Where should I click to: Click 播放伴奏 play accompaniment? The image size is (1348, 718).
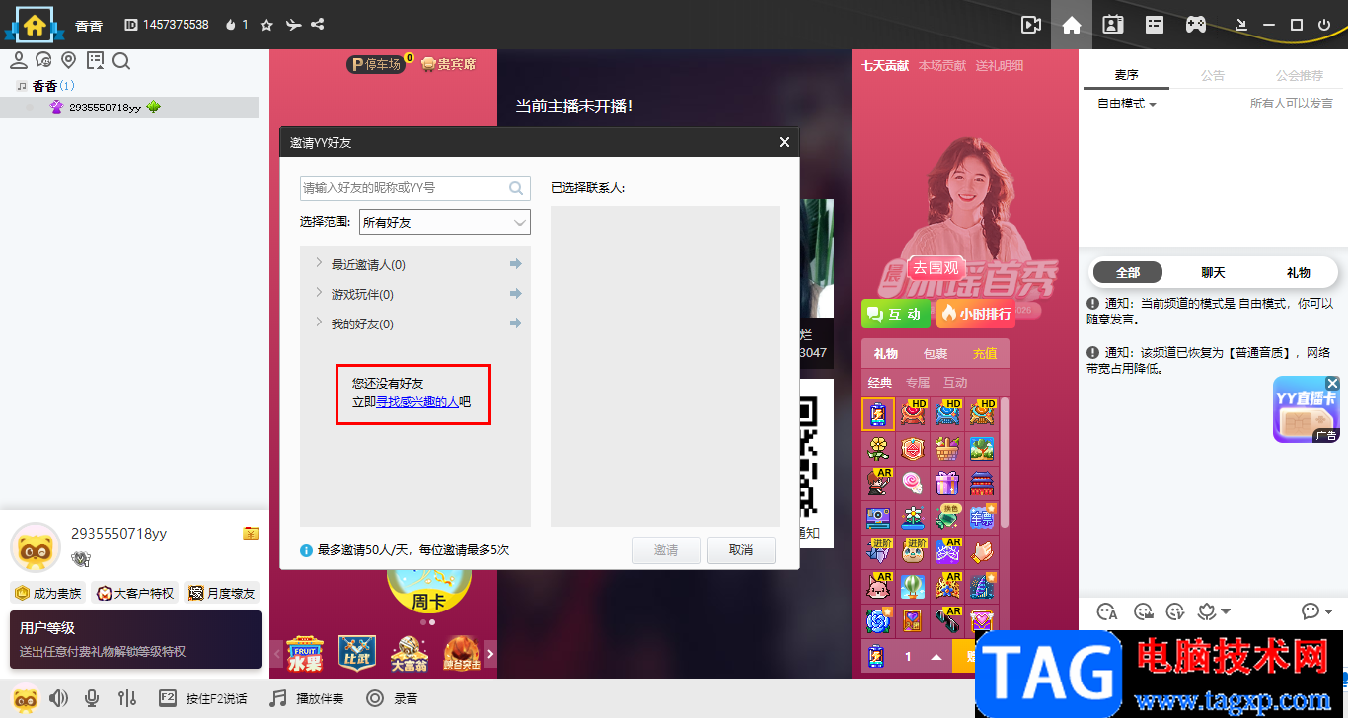point(307,698)
